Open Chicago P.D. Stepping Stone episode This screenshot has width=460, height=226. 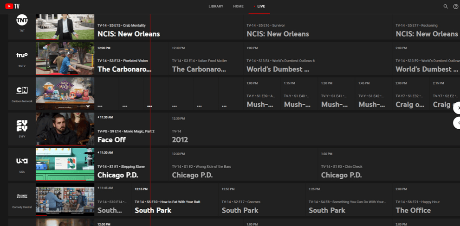coord(131,164)
